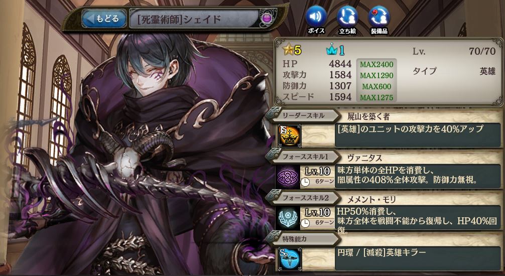Select the leader skill crown icon
The image size is (505, 276).
pyautogui.click(x=289, y=135)
